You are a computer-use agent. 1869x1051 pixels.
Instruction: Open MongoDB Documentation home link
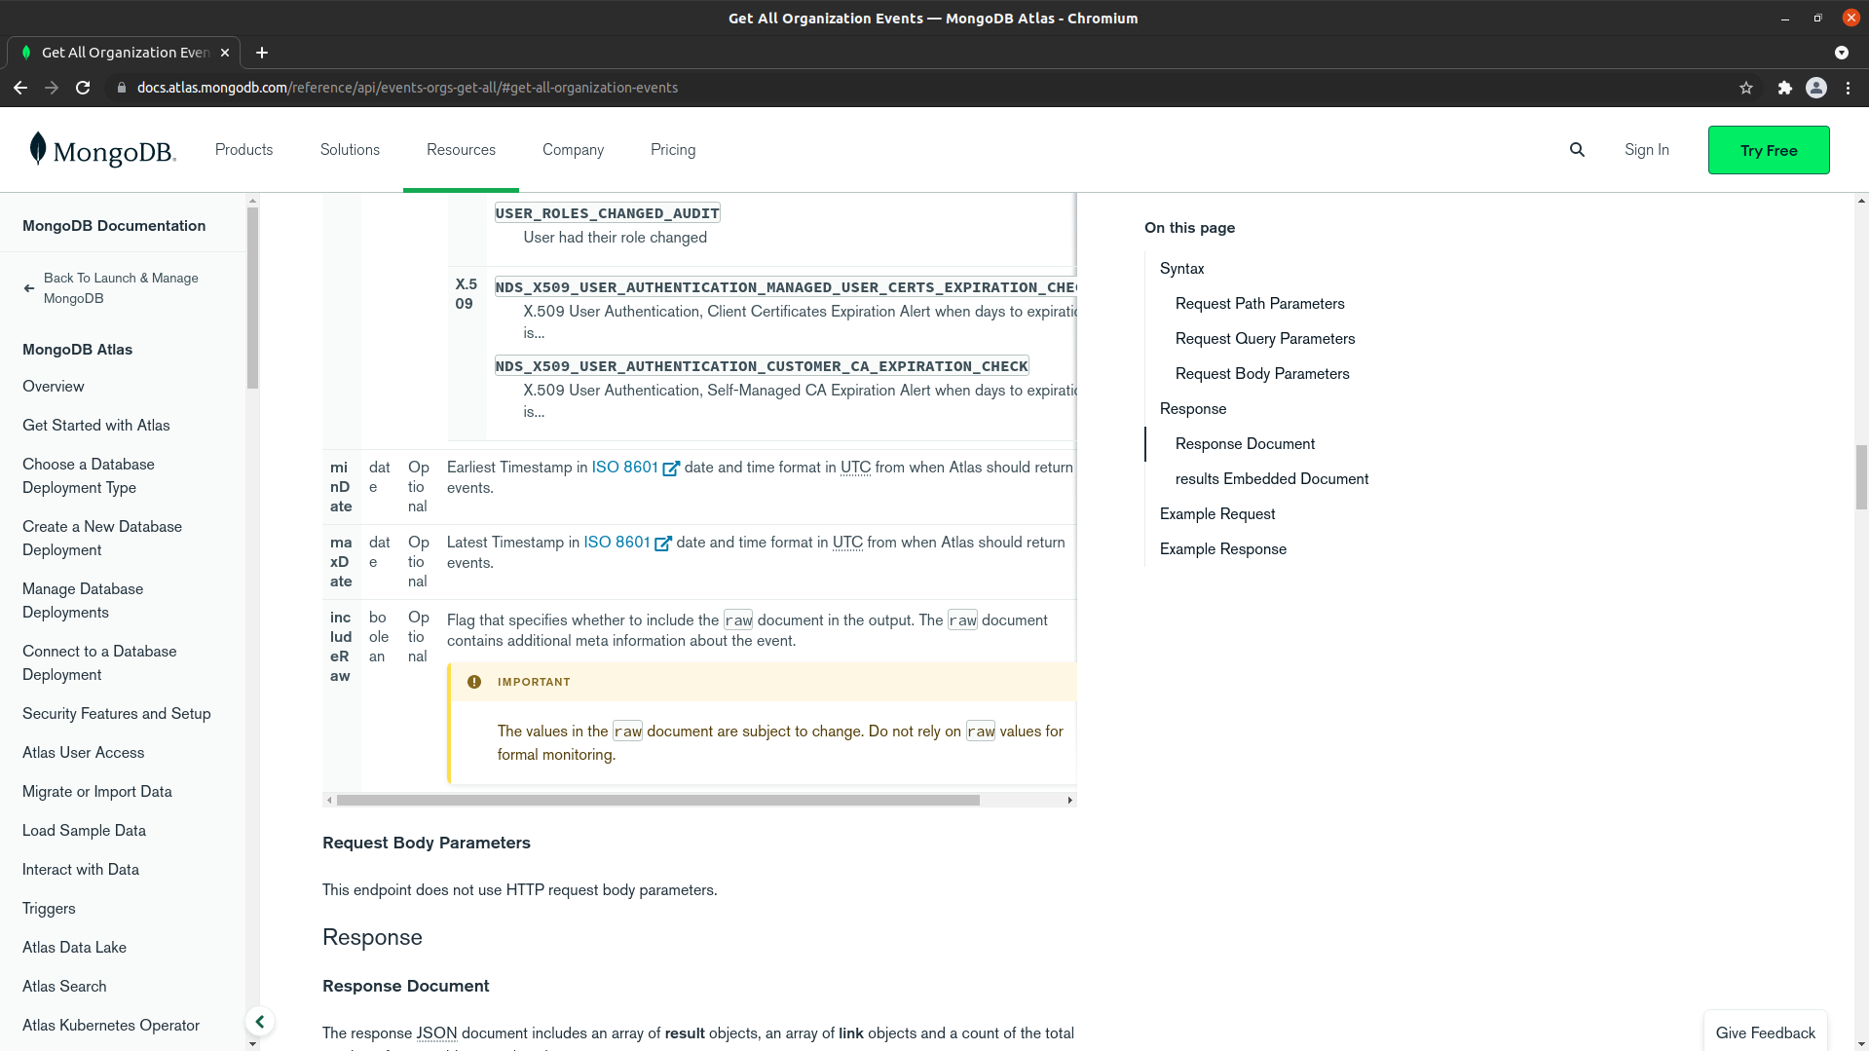click(114, 226)
